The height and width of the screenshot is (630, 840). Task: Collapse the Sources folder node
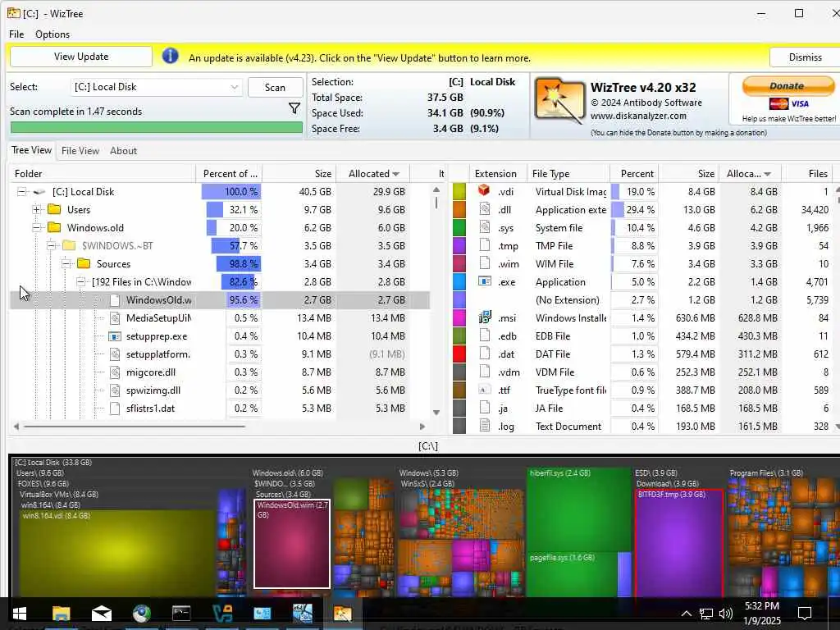pyautogui.click(x=66, y=263)
